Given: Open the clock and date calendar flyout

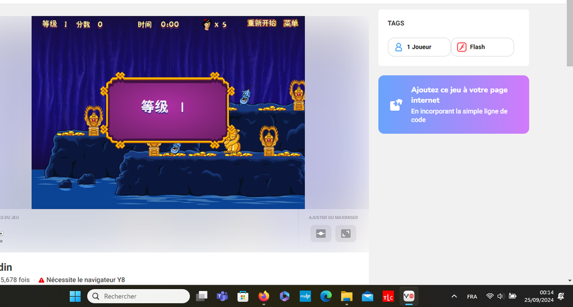Looking at the screenshot, I should pos(539,296).
